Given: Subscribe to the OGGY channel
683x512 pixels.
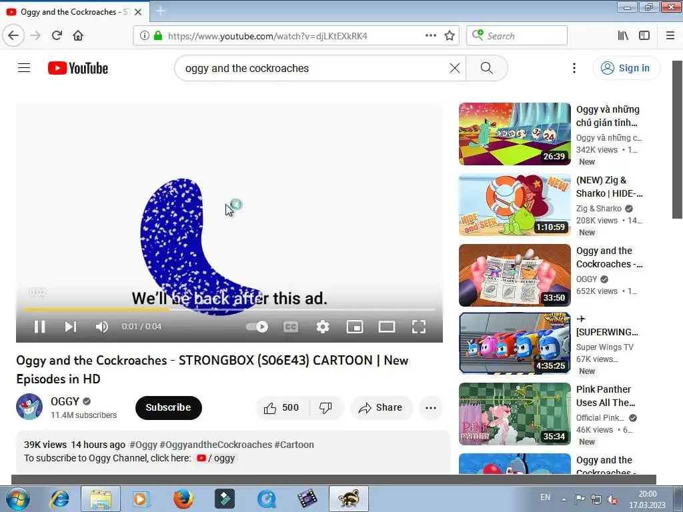Looking at the screenshot, I should click(169, 407).
